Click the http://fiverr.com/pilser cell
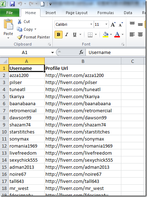The image size is (147, 197). click(83, 82)
